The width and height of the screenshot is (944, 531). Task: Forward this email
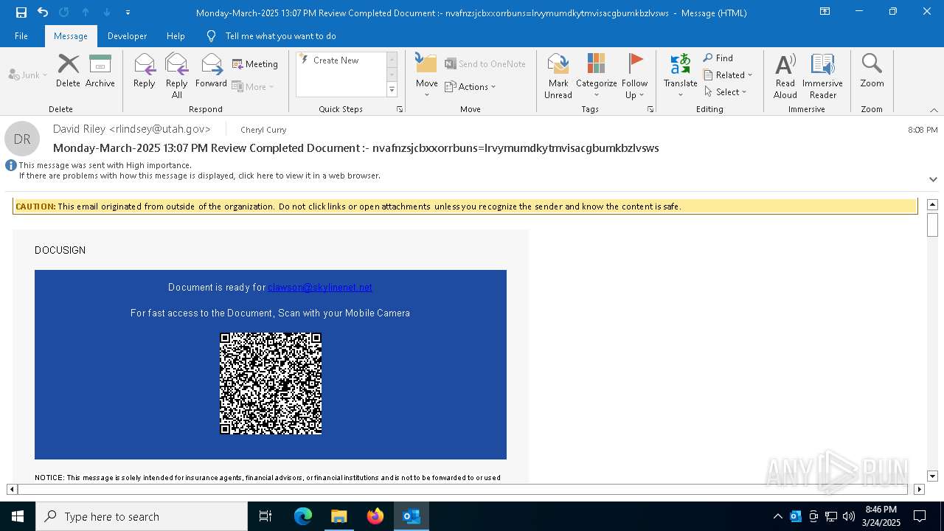click(211, 71)
